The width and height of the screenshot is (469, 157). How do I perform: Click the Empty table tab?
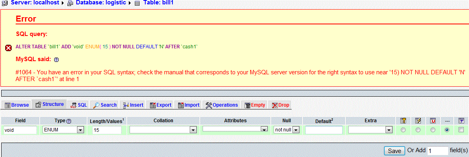click(255, 105)
